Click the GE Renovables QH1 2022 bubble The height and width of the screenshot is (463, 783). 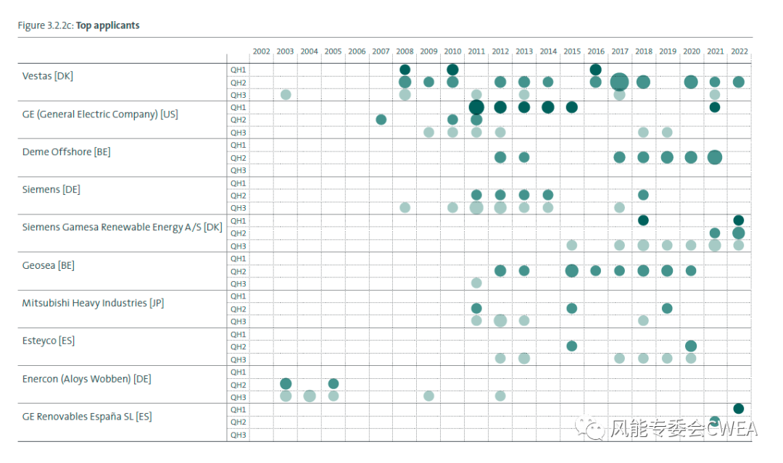coord(739,409)
